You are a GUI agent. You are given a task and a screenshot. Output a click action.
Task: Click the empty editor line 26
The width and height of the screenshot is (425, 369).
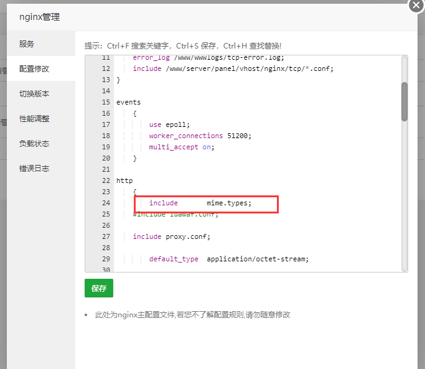(258, 225)
